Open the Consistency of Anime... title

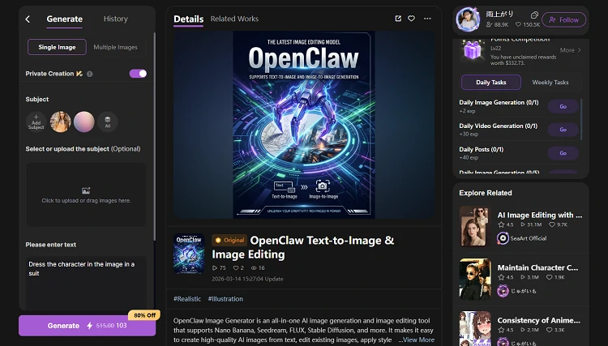coord(539,320)
